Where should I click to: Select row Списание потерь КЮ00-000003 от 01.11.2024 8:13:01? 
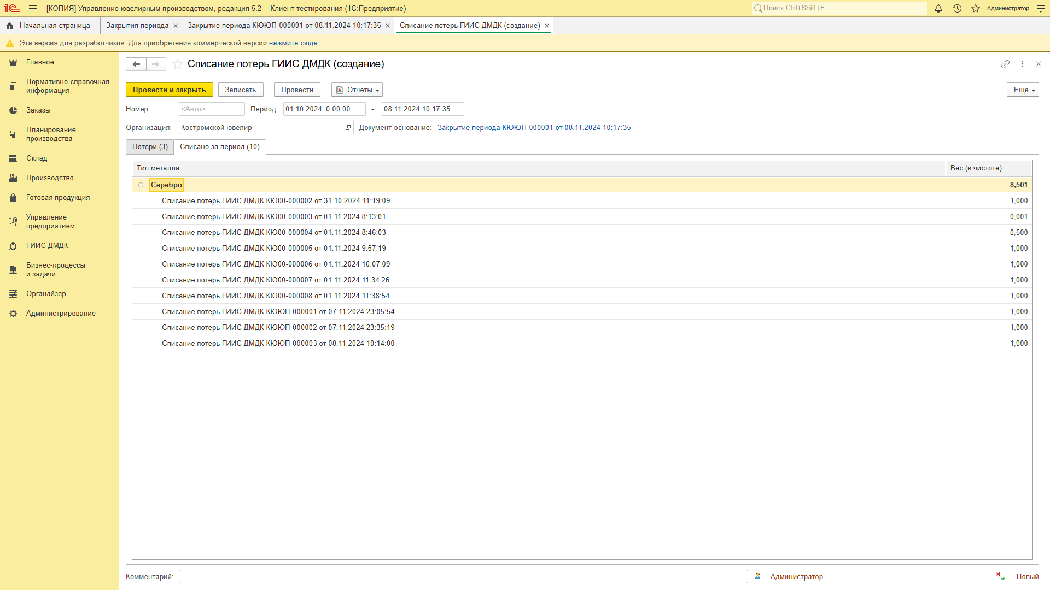(x=582, y=217)
